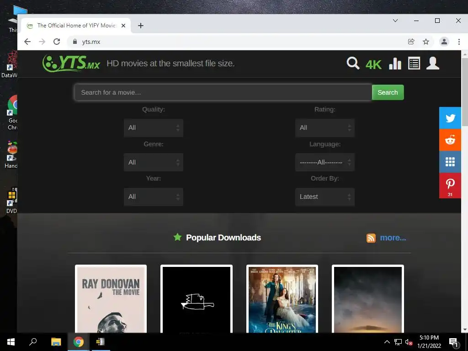Viewport: 468px width, 351px height.
Task: Open File Explorer from the taskbar
Action: click(56, 342)
